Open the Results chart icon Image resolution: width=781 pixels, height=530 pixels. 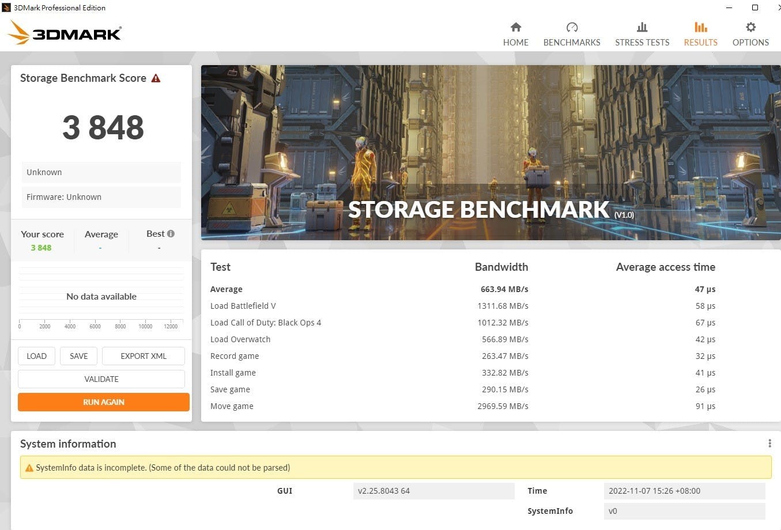tap(701, 27)
